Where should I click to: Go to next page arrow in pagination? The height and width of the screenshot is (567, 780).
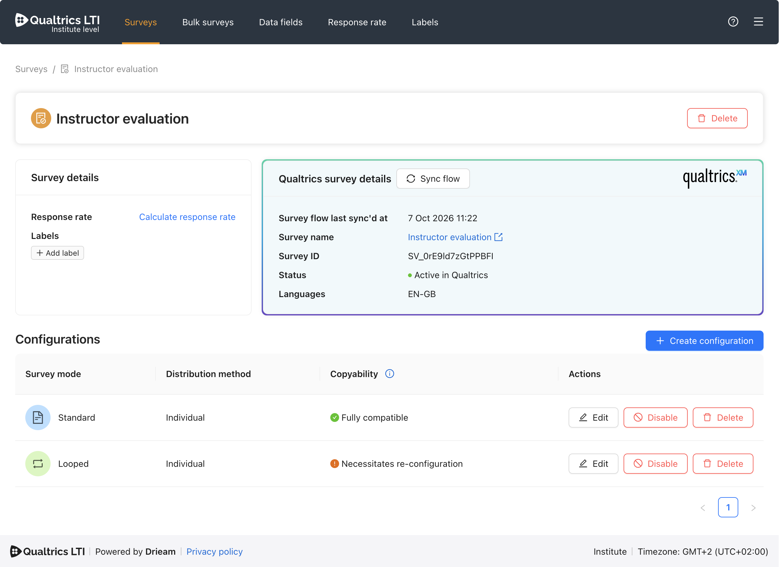[x=753, y=508]
